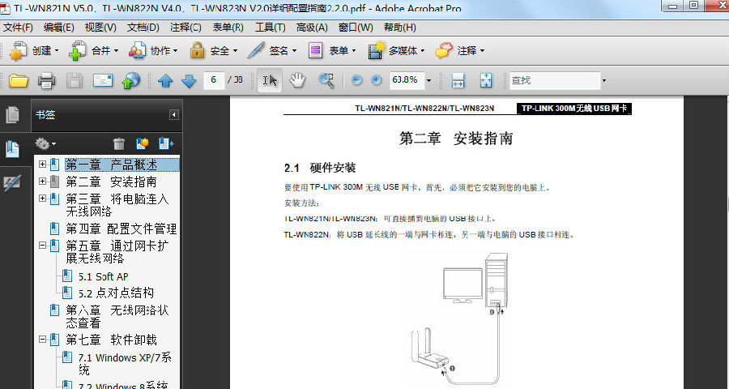Open the 表单(R) menu
The image size is (729, 389).
coord(228,28)
